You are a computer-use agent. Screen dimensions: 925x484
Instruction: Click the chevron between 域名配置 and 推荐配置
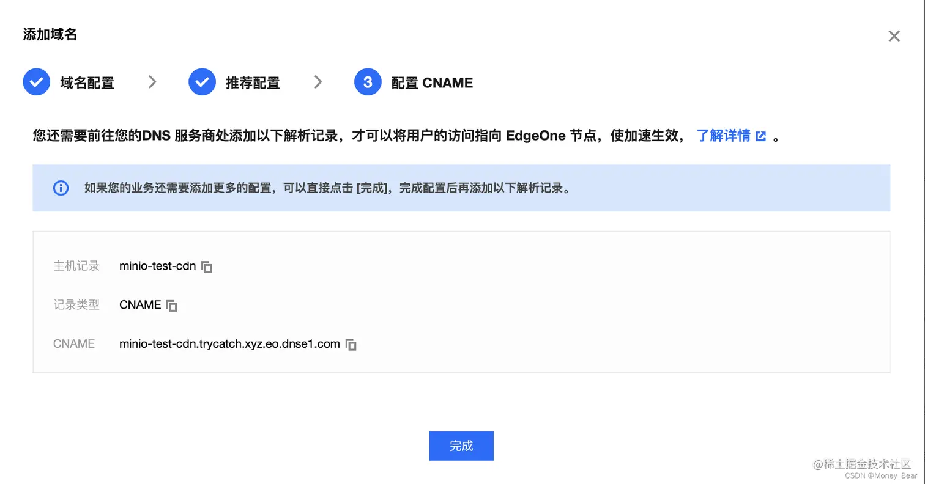click(x=152, y=81)
